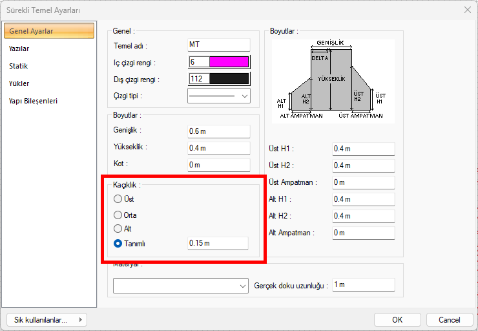Choose the Orta offset radio option
Image resolution: width=478 pixels, height=331 pixels.
118,215
